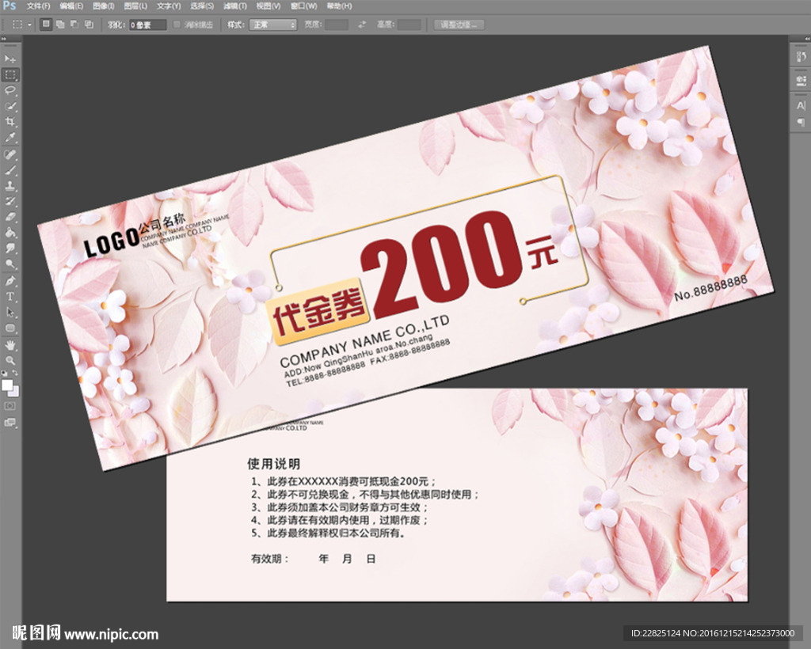Select the Crop tool
Image resolution: width=811 pixels, height=649 pixels.
point(10,122)
